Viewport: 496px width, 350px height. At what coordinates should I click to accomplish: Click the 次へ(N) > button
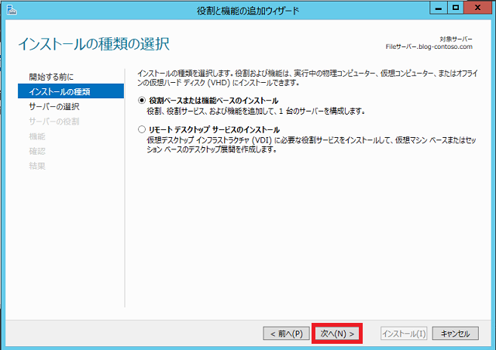coord(337,333)
